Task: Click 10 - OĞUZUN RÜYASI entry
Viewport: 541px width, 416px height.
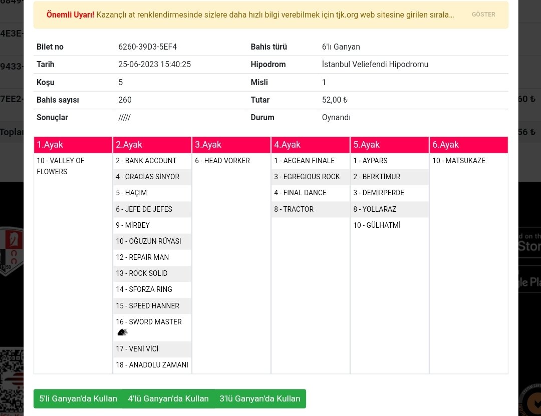Action: click(148, 241)
